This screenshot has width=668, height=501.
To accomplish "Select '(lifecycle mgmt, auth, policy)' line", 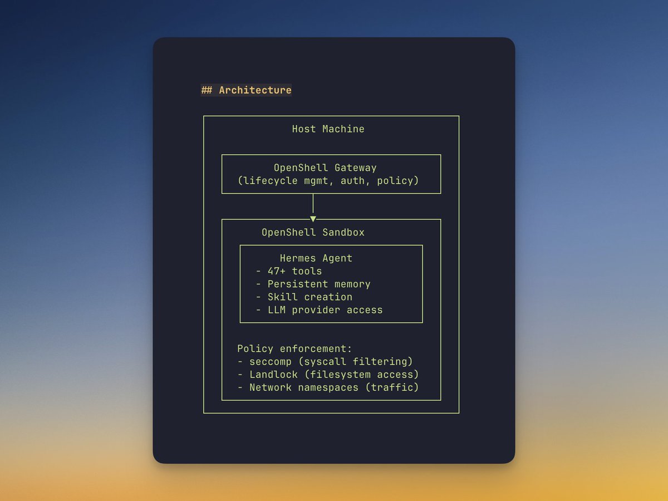I will coord(328,181).
